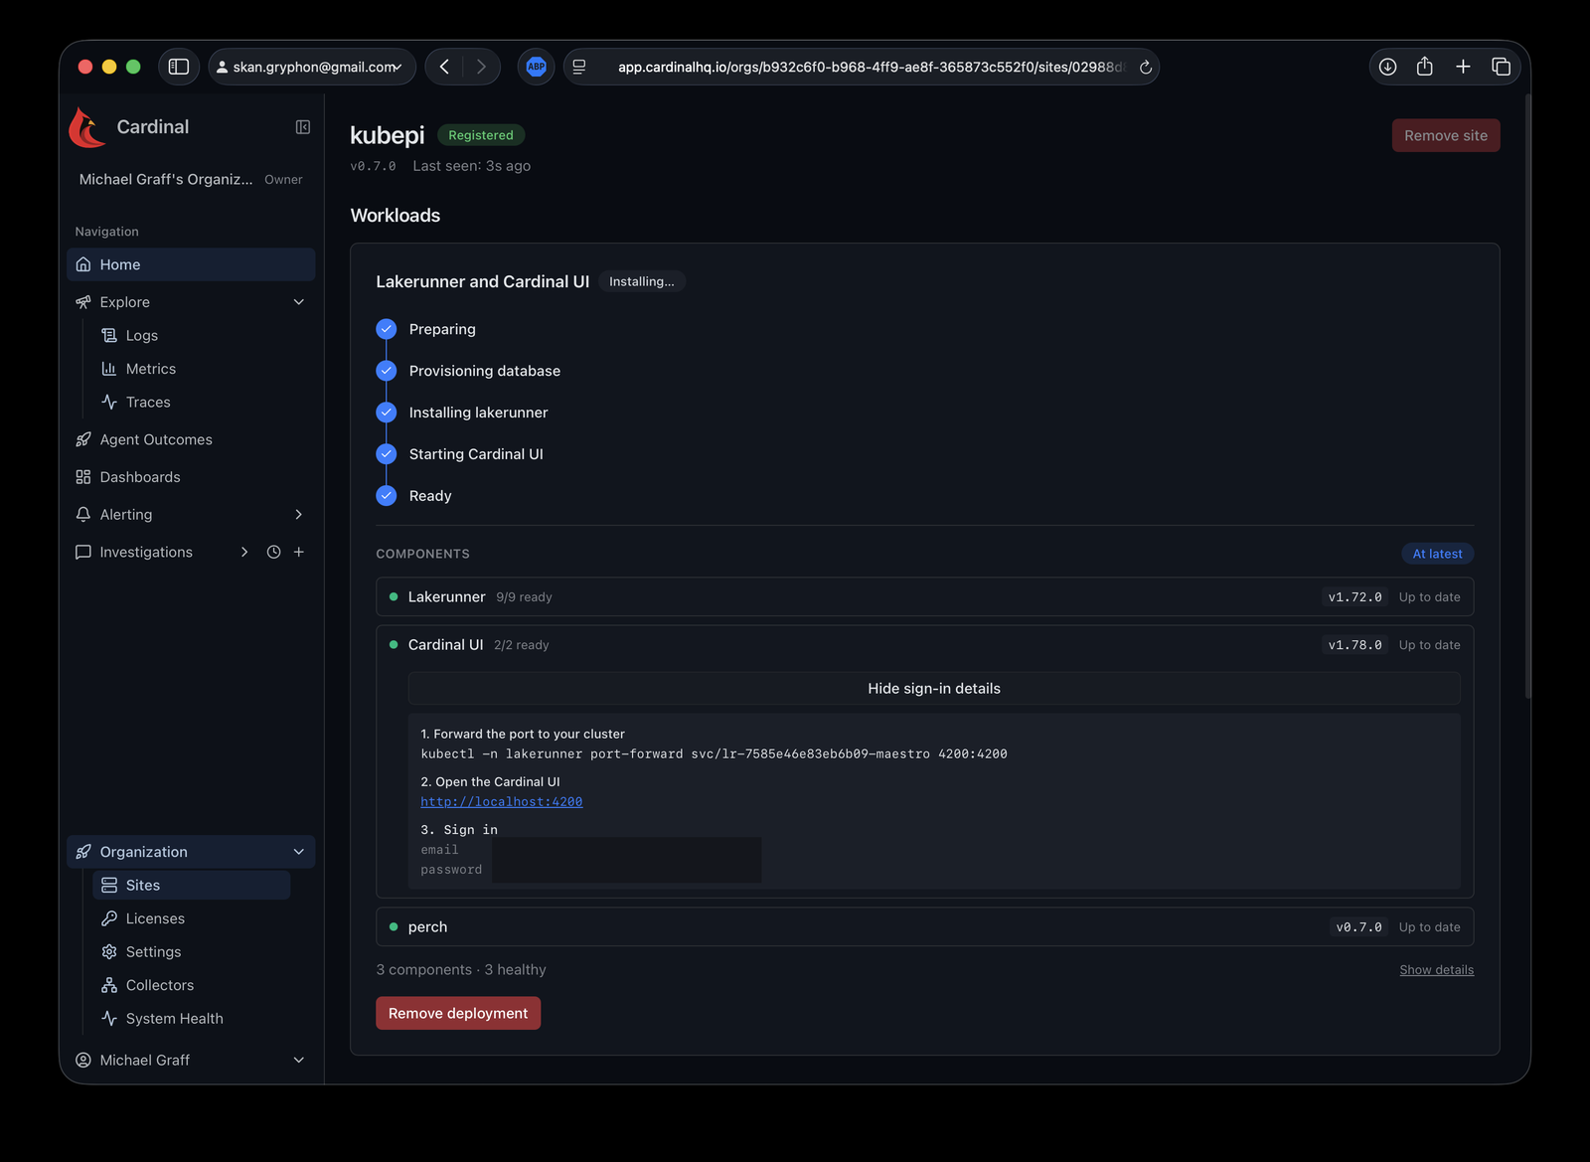Click the redacted sign-in credentials box

pos(627,860)
